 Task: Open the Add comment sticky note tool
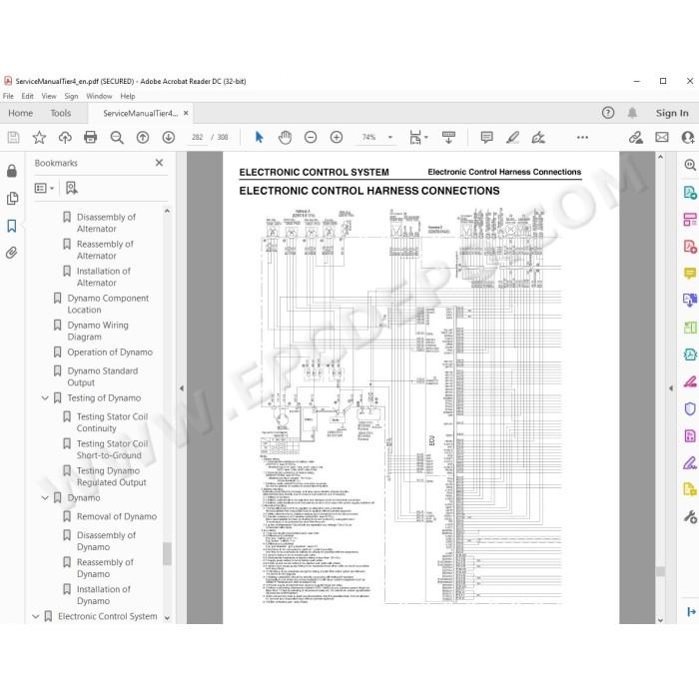pyautogui.click(x=487, y=137)
